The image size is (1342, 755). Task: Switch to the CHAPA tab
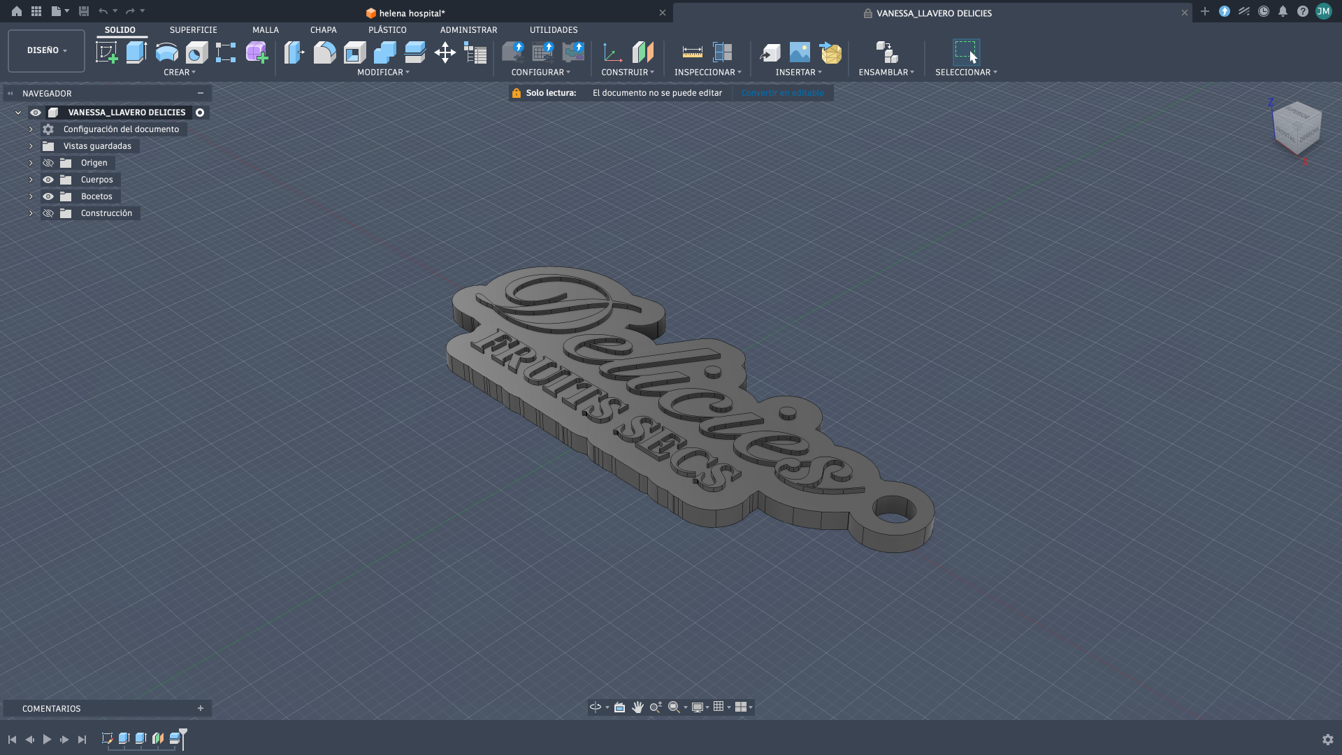click(324, 30)
